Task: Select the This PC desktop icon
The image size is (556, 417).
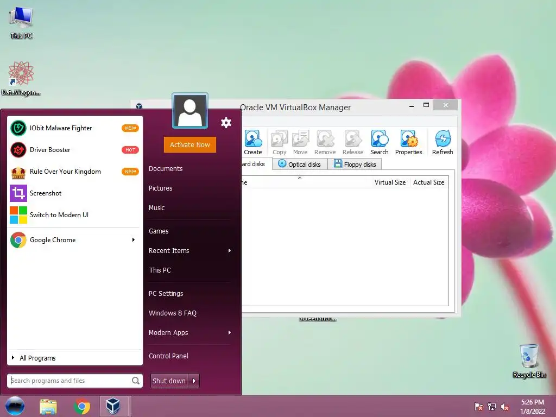Action: coord(21,22)
